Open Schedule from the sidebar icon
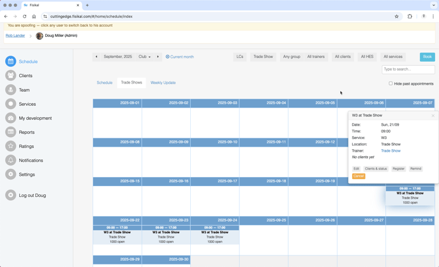This screenshot has width=439, height=267. (x=11, y=61)
